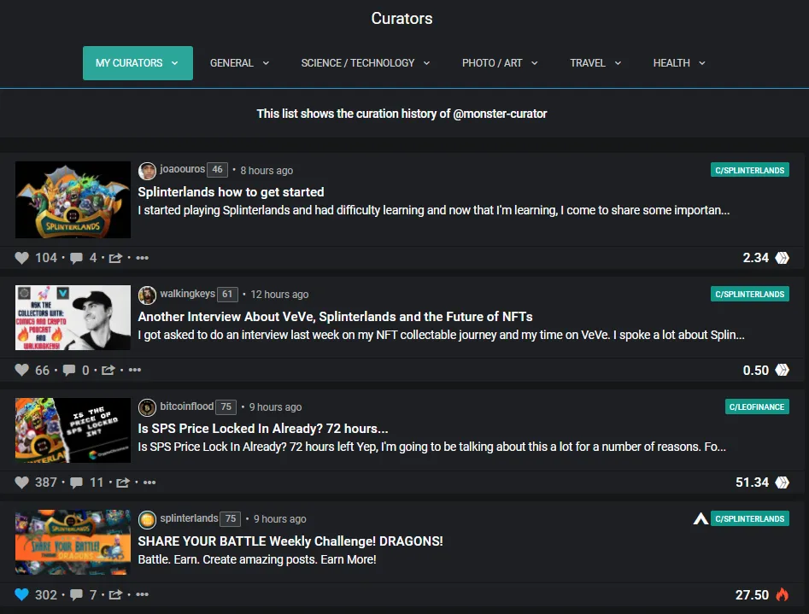Like the joaoouros post with heart icon
The width and height of the screenshot is (809, 614).
[21, 257]
